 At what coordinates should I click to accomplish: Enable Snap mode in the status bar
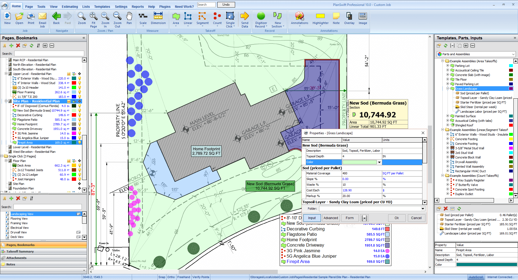(x=162, y=277)
